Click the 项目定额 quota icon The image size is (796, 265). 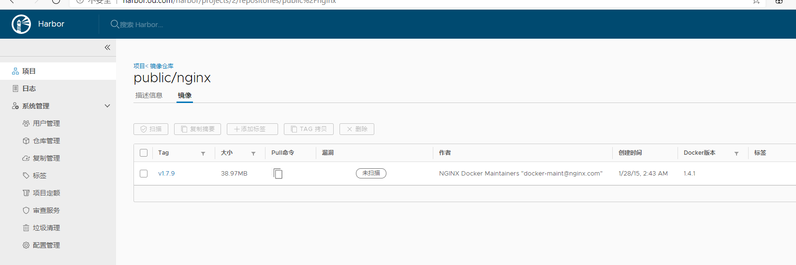[26, 193]
